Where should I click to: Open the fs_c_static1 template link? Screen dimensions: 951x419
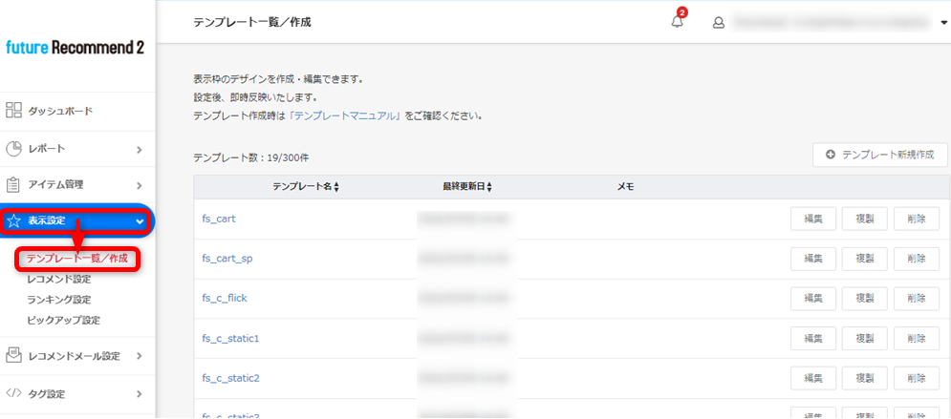point(230,338)
